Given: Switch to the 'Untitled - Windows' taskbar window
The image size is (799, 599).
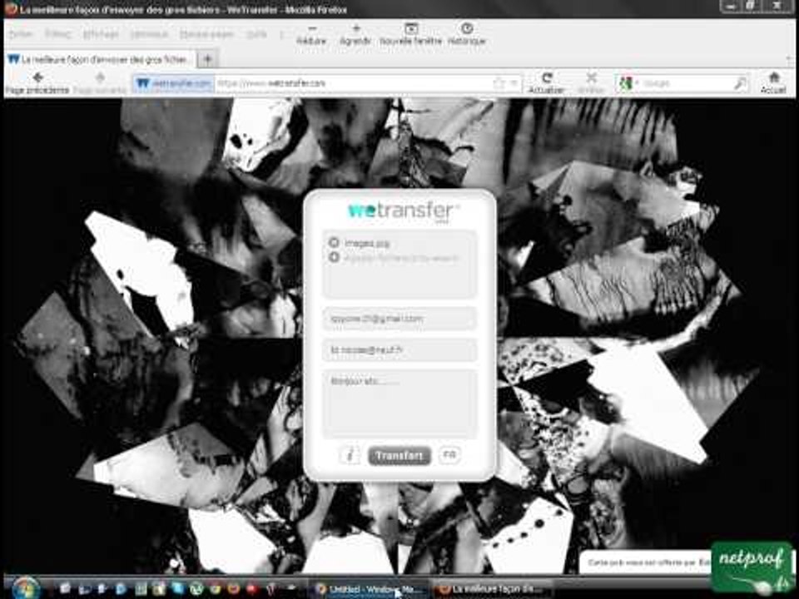Looking at the screenshot, I should coord(369,589).
